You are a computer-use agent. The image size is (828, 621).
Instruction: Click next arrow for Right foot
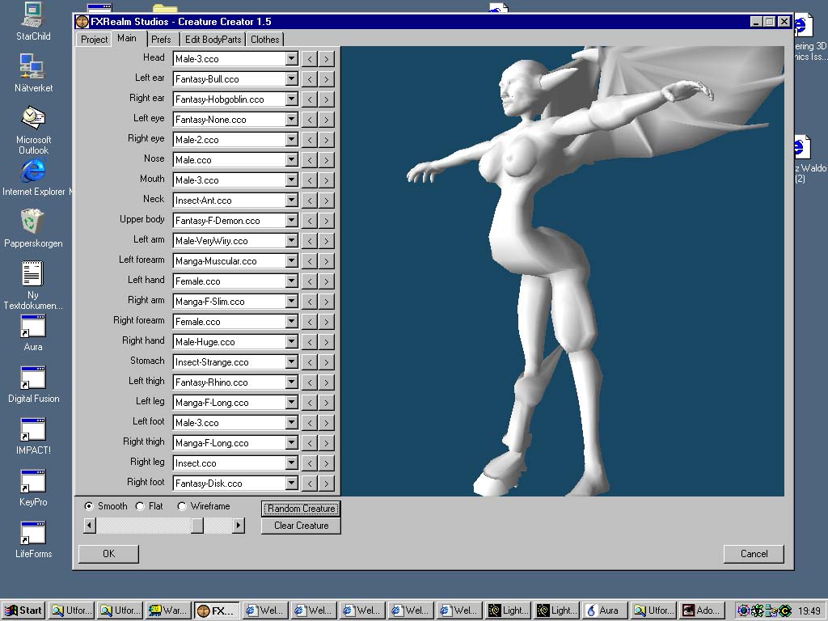[326, 484]
